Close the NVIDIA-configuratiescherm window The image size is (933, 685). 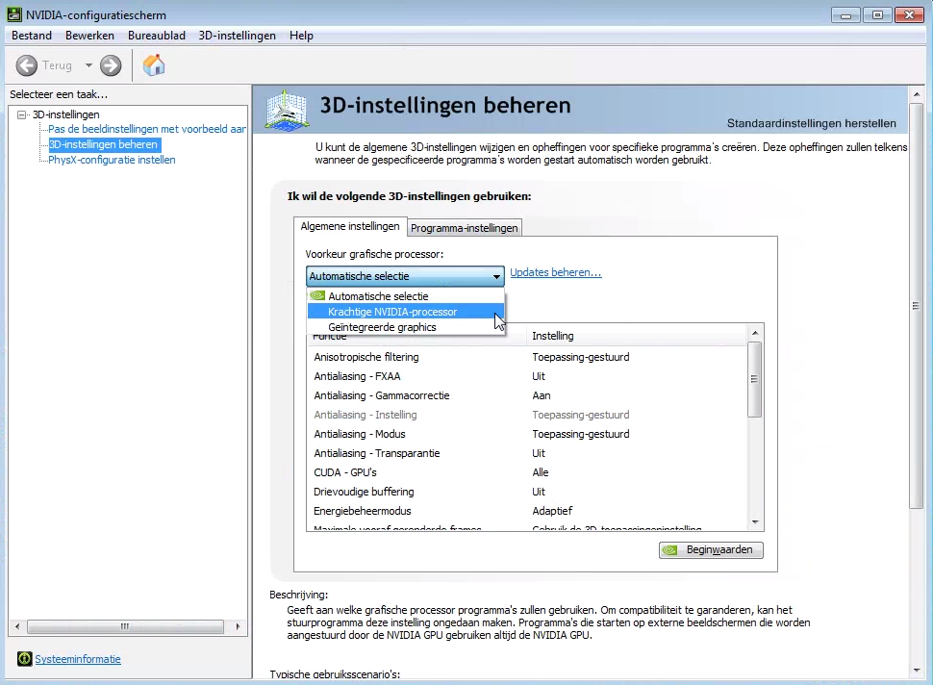[x=909, y=14]
